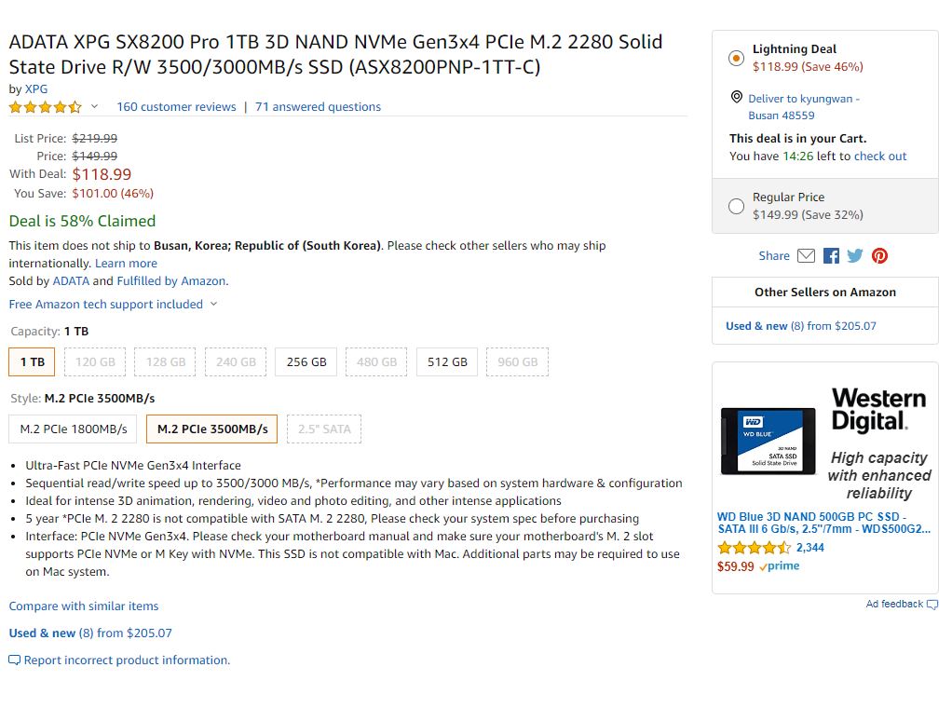Open Compare with similar items
Viewport: 952px width, 708px height.
tap(84, 606)
